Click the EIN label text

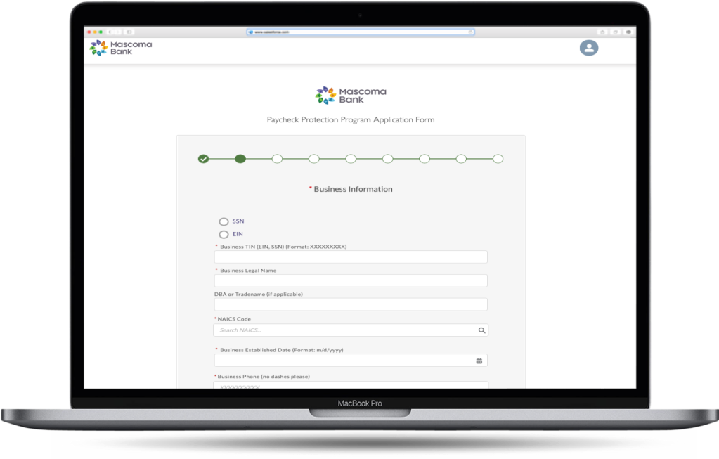click(238, 234)
